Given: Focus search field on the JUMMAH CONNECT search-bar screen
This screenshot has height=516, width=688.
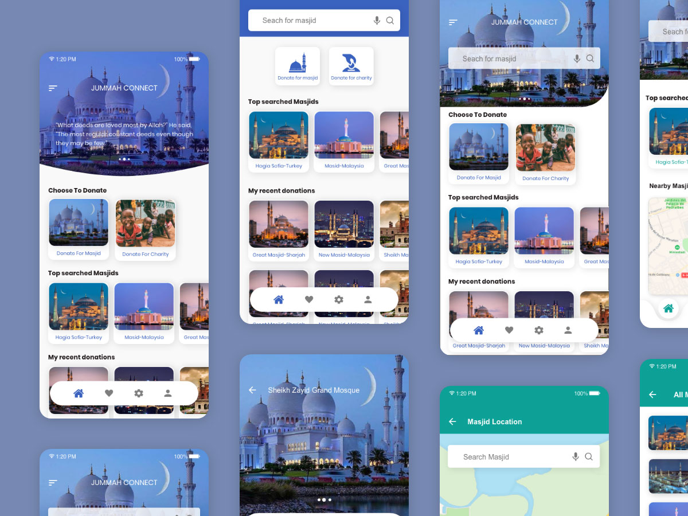Looking at the screenshot, I should pos(524,58).
